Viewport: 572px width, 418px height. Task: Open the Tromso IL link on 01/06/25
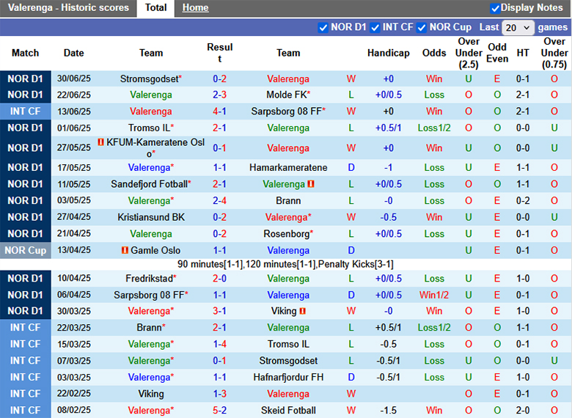150,128
